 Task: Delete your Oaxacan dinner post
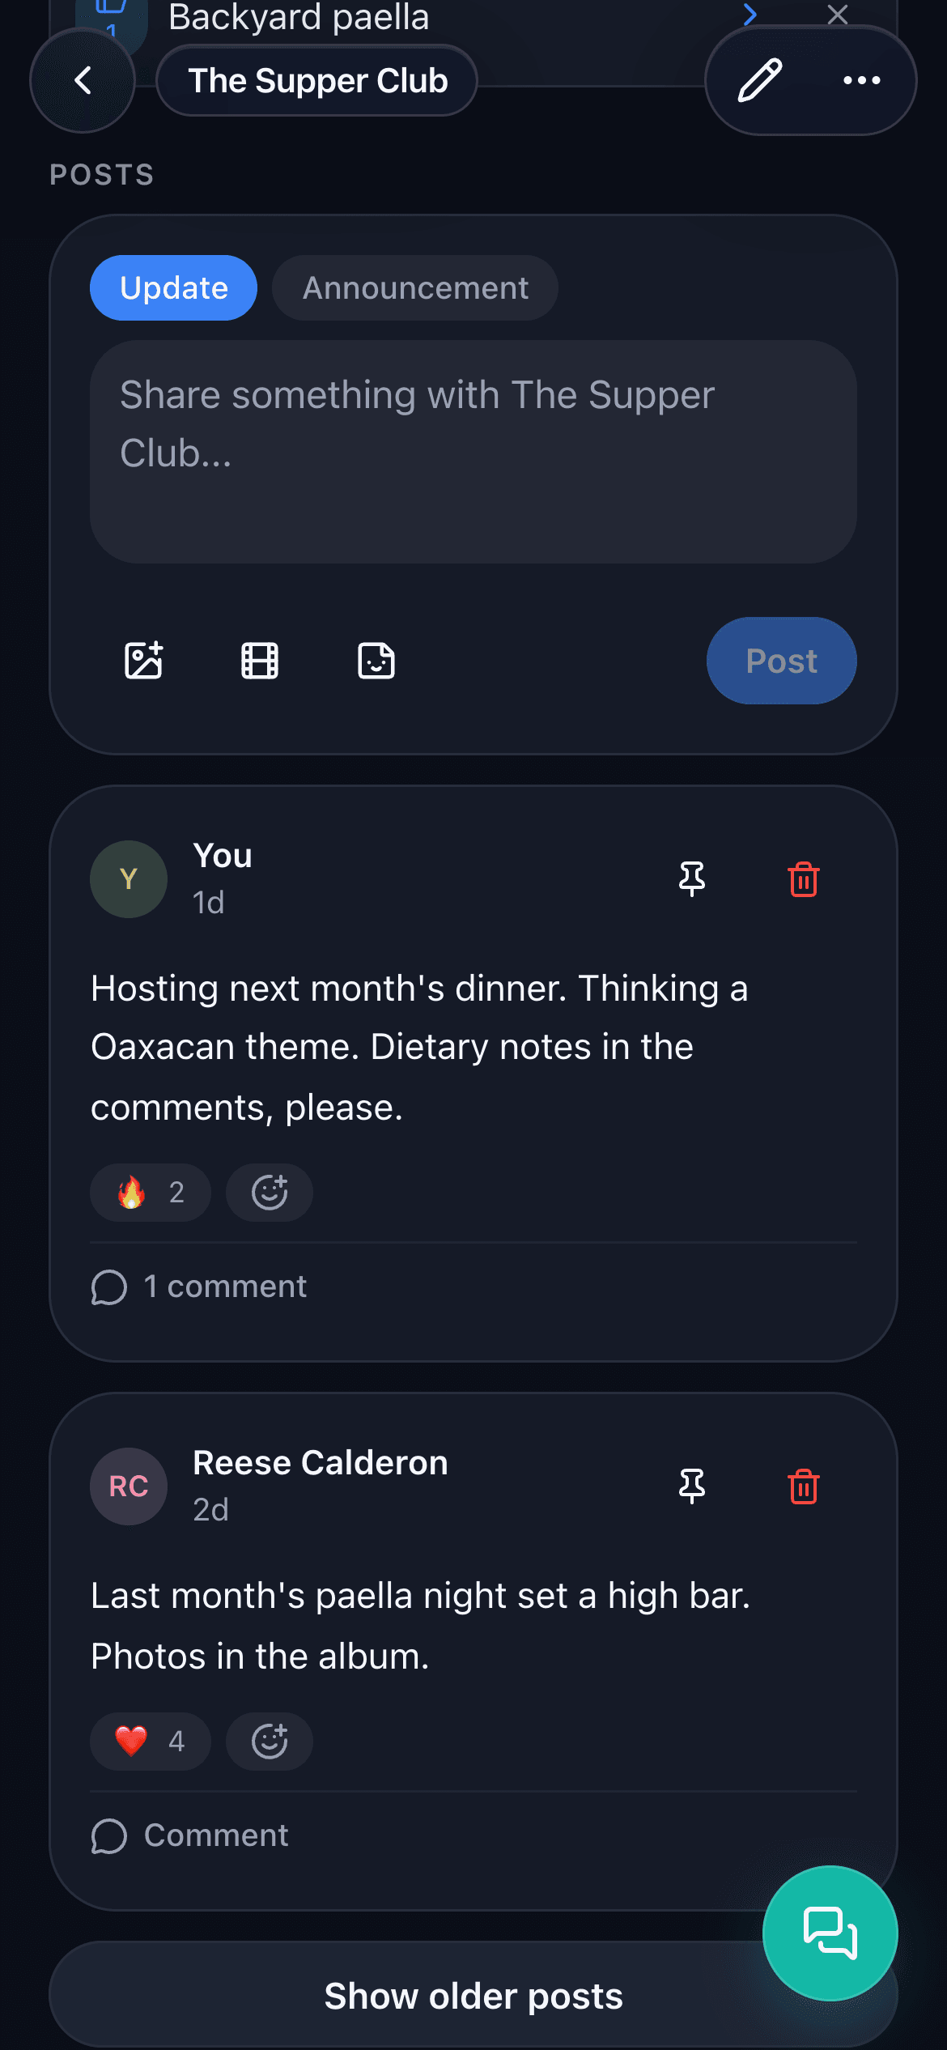point(804,879)
